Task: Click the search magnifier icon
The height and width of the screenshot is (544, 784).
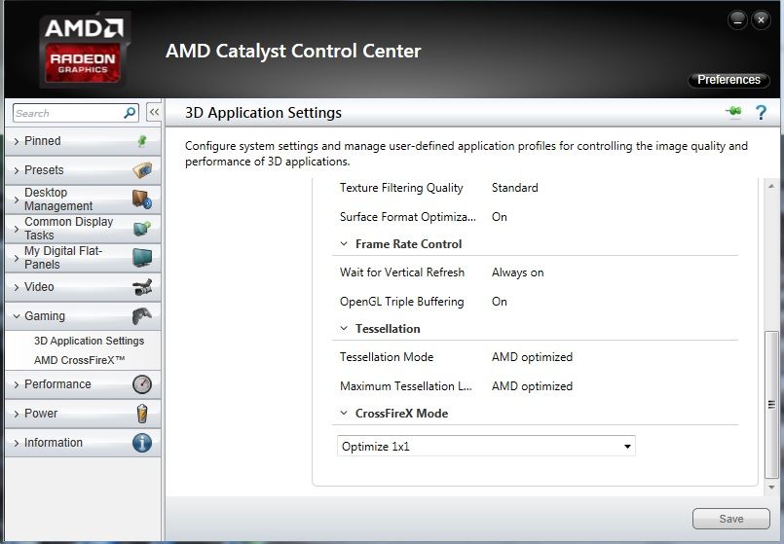Action: pos(130,113)
